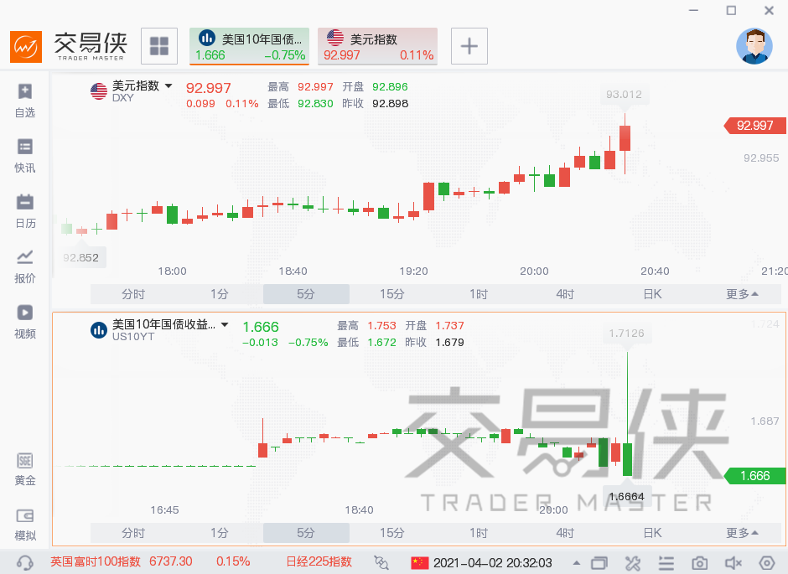The image size is (788, 574).
Task: Select 分时 timeframe in the DXY chart
Action: click(133, 294)
